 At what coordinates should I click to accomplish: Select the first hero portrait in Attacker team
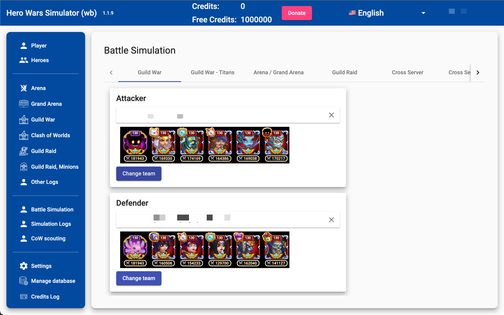(134, 145)
